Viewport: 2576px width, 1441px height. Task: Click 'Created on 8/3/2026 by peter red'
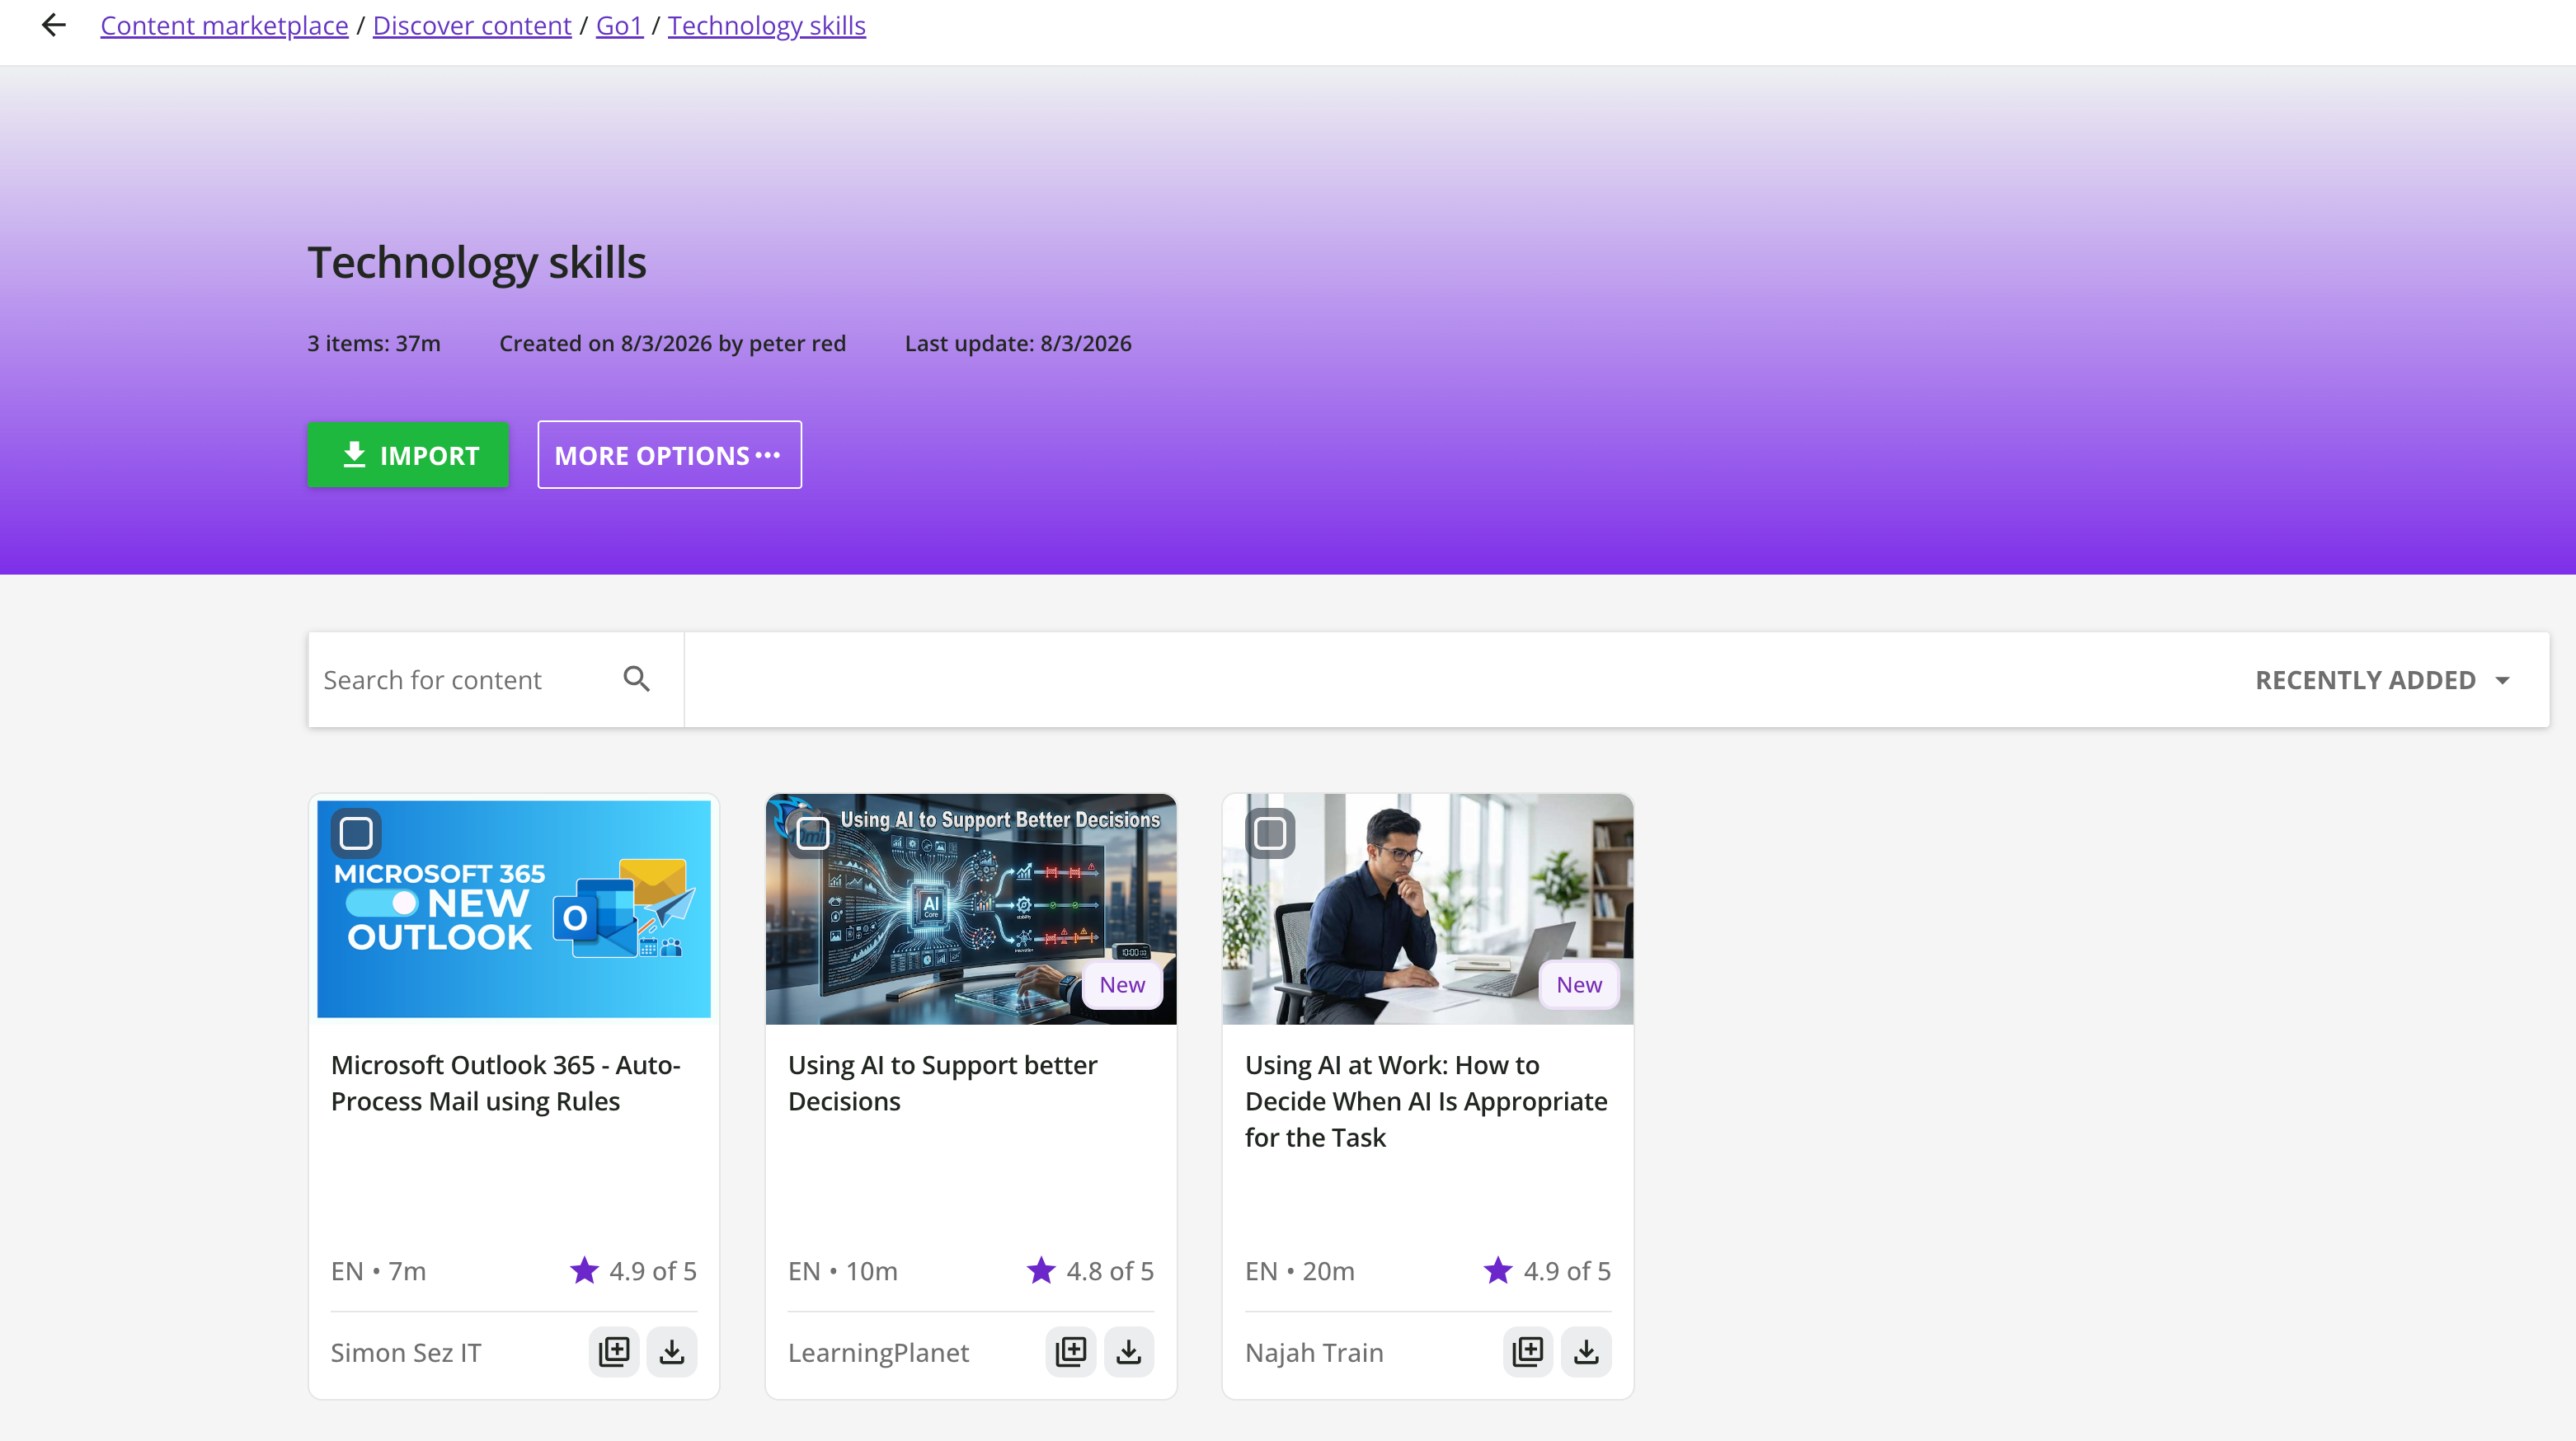tap(672, 343)
